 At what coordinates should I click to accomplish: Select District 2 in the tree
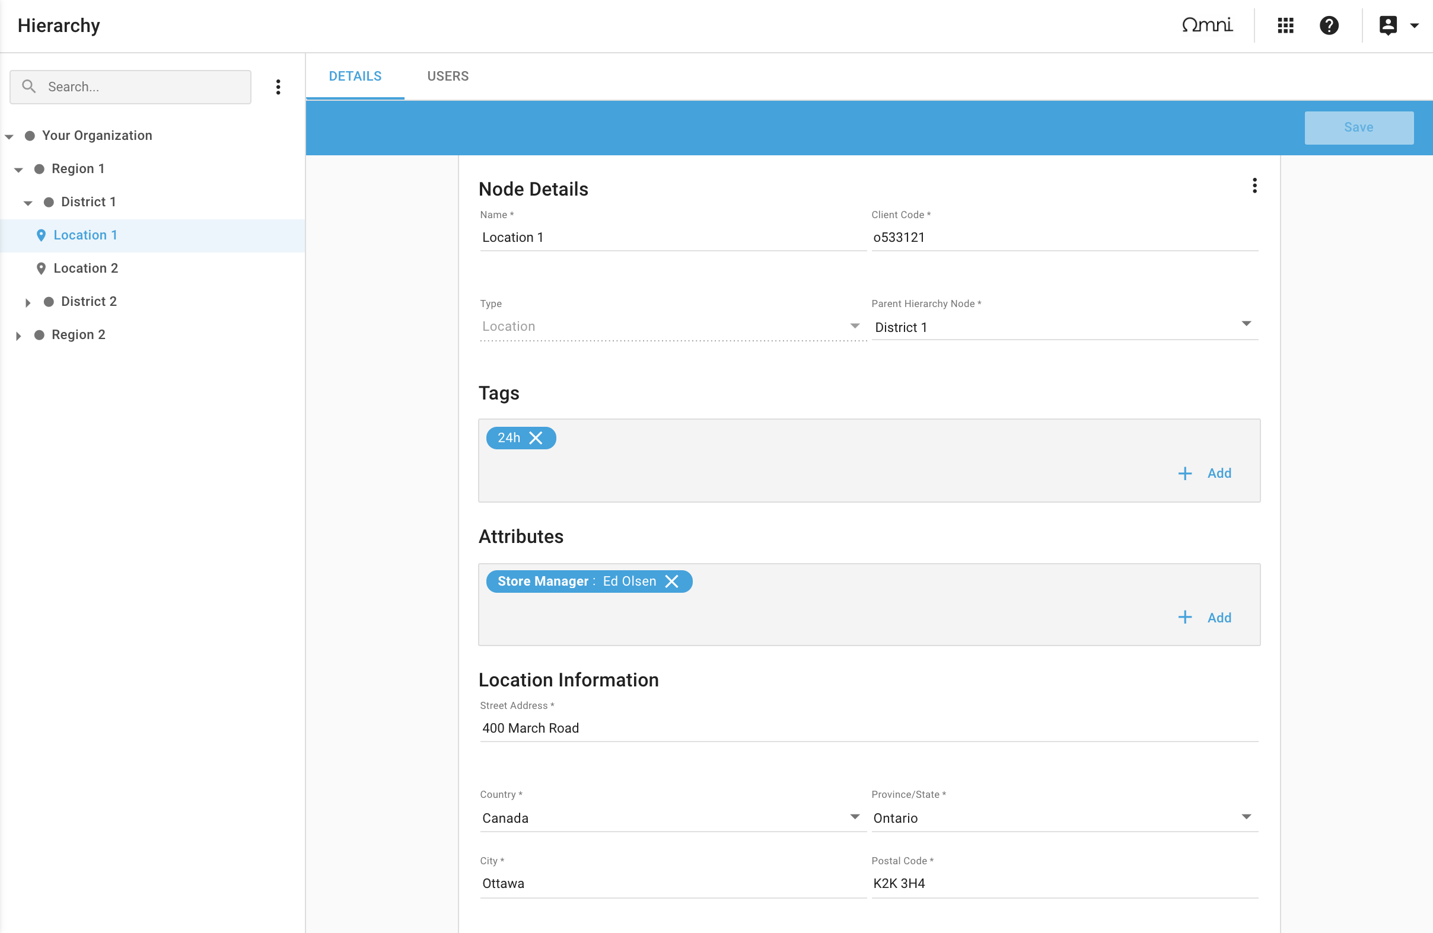[x=89, y=301]
